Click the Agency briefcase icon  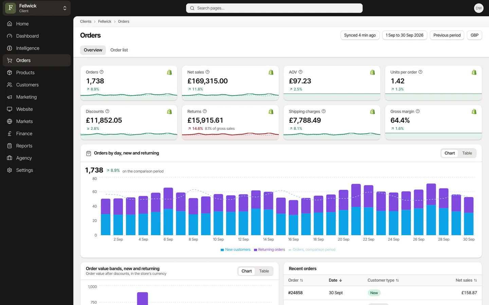point(10,158)
